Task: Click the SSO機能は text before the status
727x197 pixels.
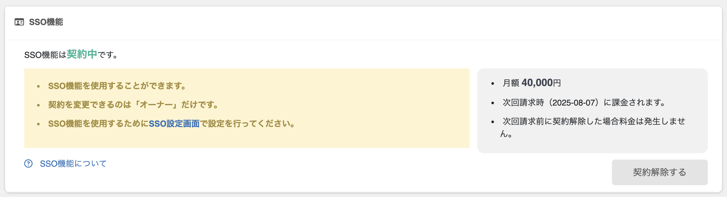Action: tap(45, 55)
